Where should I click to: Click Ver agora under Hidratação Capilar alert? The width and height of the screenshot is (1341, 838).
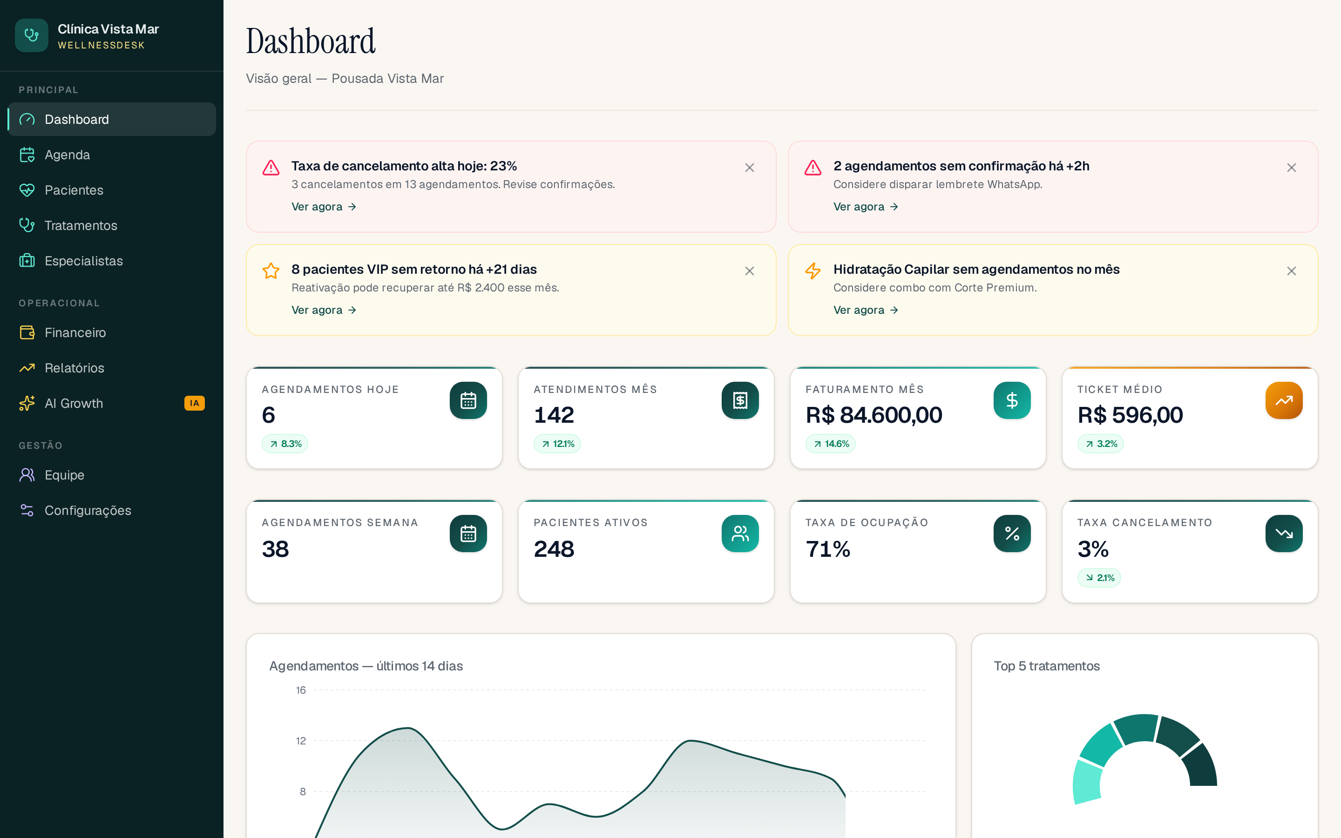coord(866,310)
